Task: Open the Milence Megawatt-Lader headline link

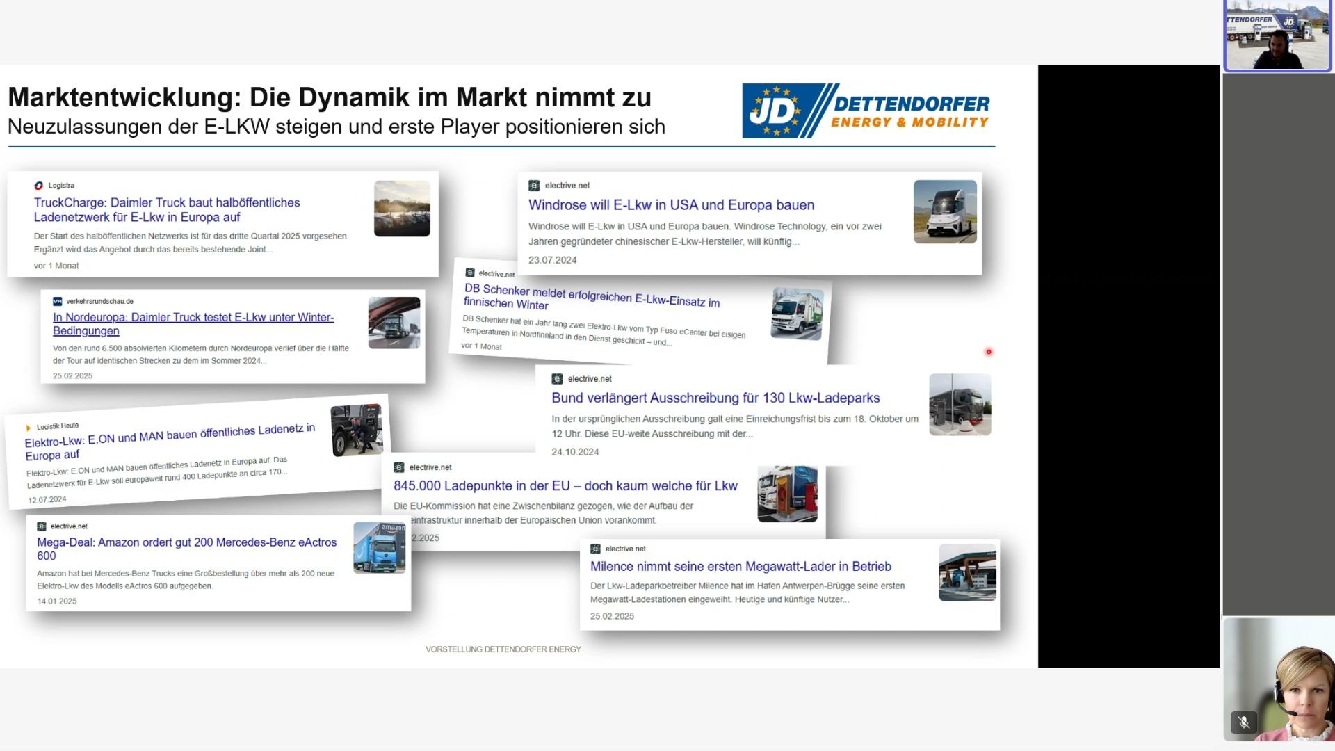Action: point(741,566)
